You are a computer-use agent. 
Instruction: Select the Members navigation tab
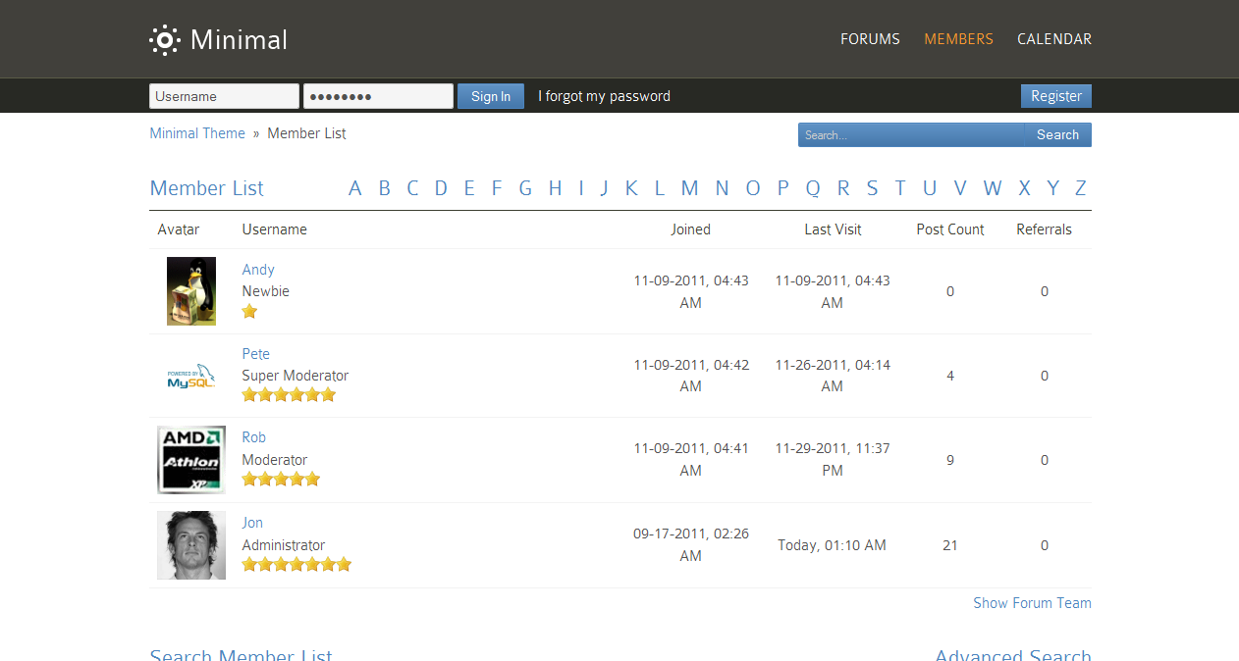click(958, 39)
